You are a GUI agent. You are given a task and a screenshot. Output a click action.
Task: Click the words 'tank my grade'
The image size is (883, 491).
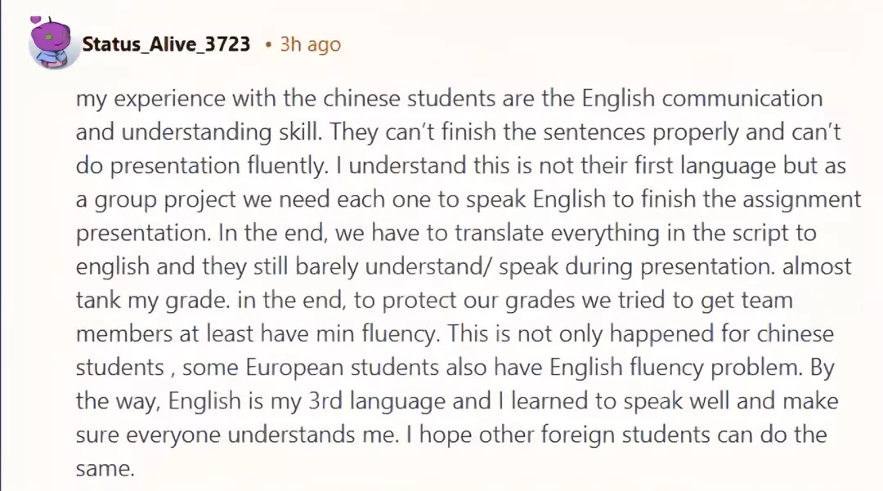(x=153, y=301)
